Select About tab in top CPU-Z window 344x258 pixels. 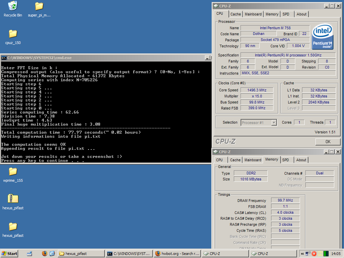(301, 14)
